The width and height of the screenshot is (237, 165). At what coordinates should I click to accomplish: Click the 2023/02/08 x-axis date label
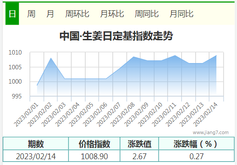[x=122, y=114]
